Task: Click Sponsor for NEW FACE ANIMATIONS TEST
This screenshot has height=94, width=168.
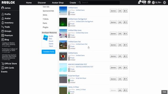Action: [113, 67]
